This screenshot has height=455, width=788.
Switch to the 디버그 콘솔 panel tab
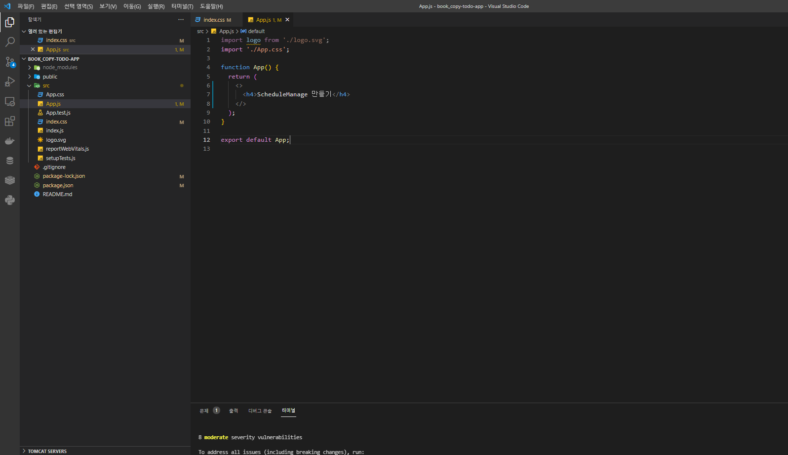pyautogui.click(x=260, y=411)
